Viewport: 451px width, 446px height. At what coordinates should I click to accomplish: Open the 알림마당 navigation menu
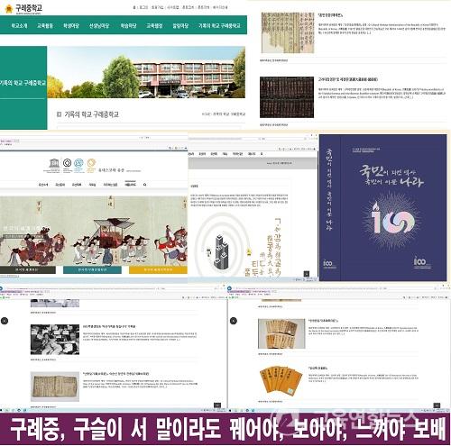(180, 26)
